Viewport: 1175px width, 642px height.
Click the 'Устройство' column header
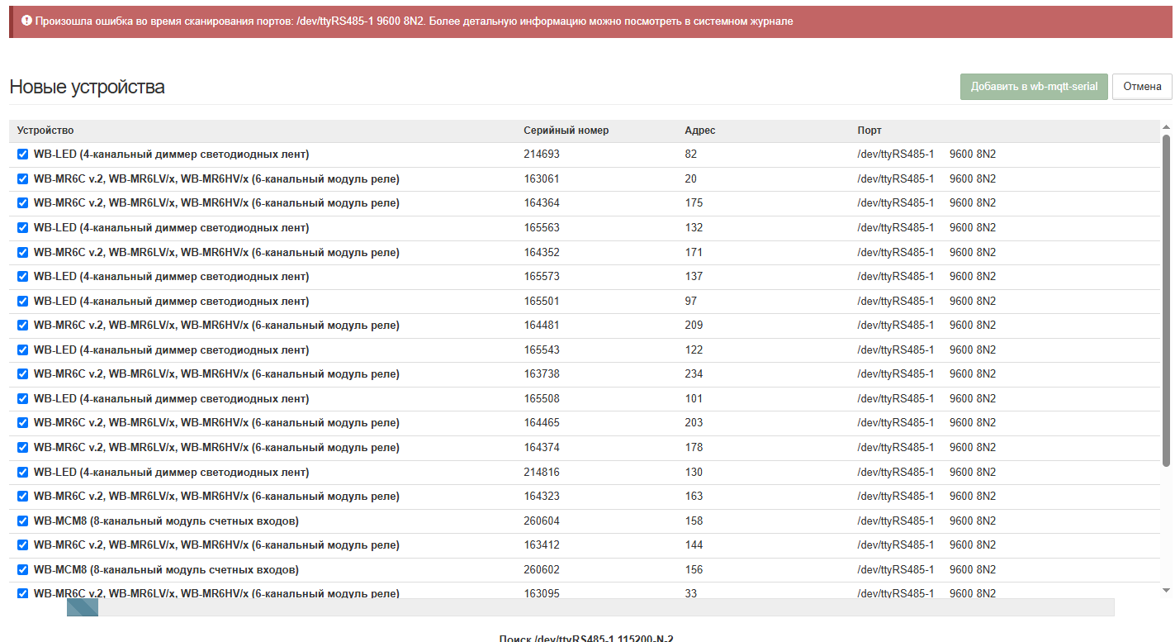coord(45,131)
